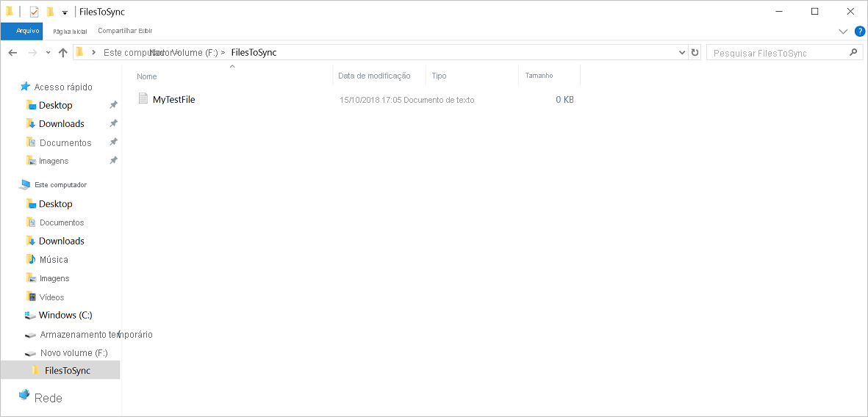Image resolution: width=868 pixels, height=417 pixels.
Task: Click the refresh button in address bar
Action: [x=695, y=53]
